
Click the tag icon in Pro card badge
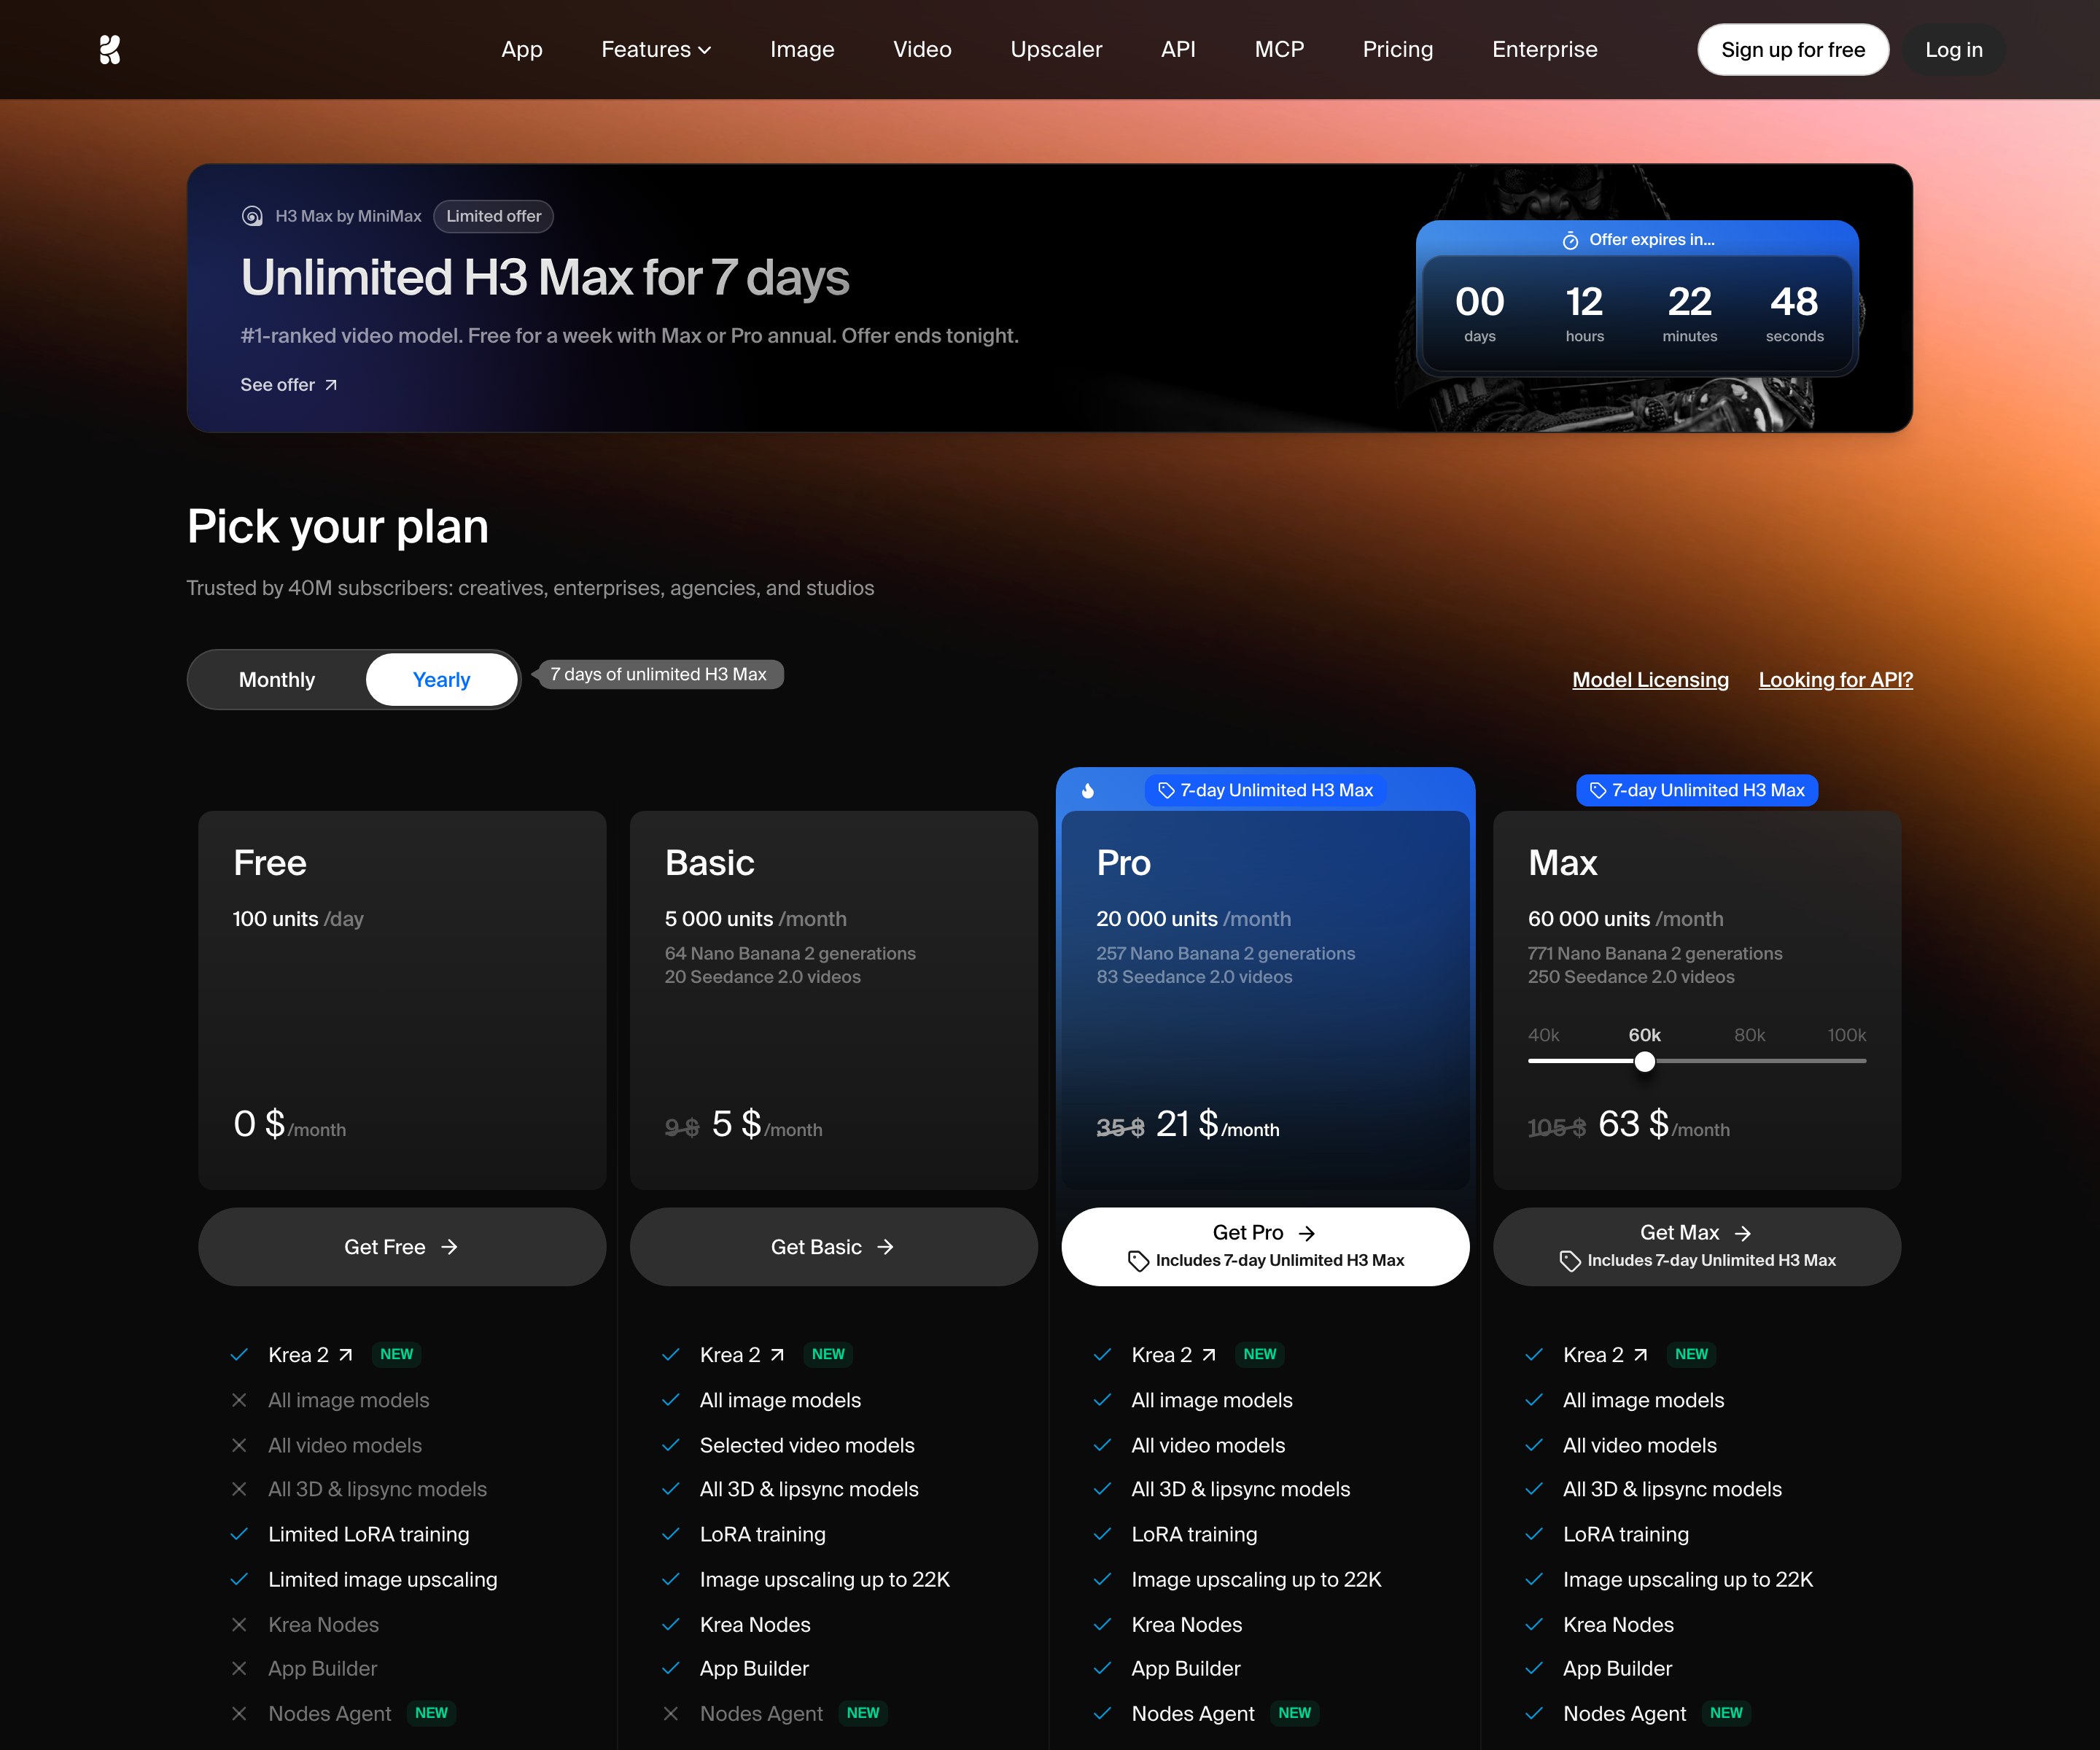[x=1166, y=790]
